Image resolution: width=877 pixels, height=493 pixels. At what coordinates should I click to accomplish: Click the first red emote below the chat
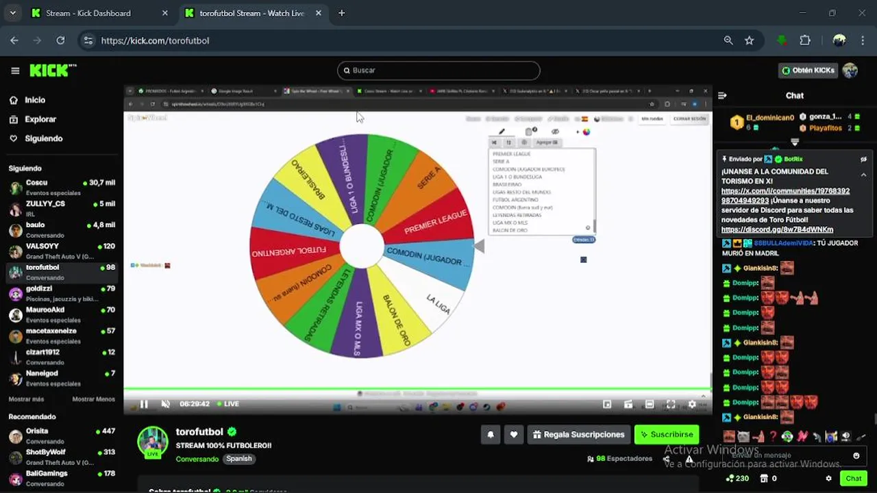tap(729, 436)
